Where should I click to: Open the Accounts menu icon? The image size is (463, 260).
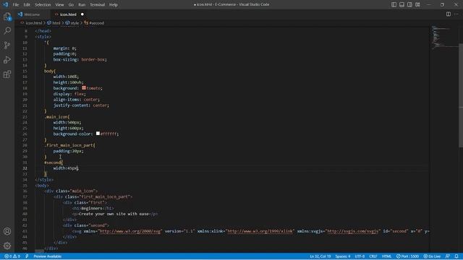pos(7,231)
